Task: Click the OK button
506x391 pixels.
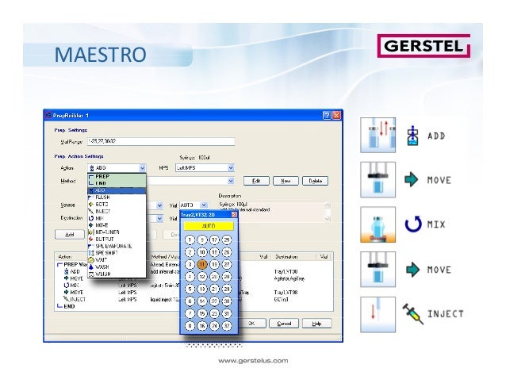Action: point(252,324)
